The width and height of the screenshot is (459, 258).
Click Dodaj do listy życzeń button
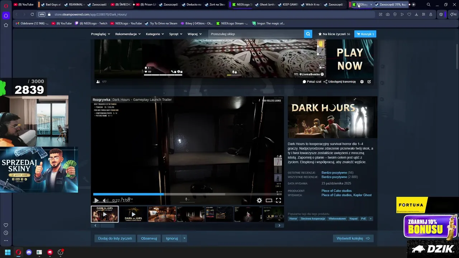tap(115, 238)
